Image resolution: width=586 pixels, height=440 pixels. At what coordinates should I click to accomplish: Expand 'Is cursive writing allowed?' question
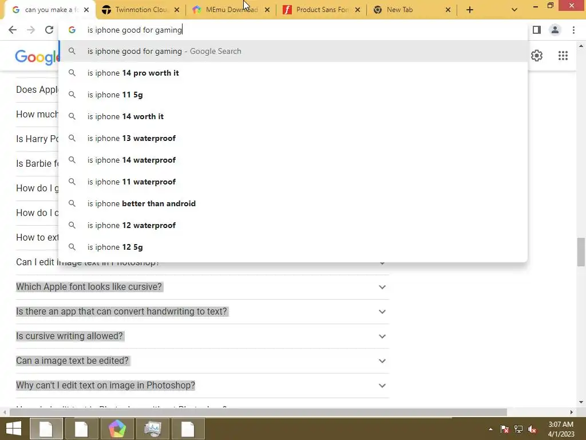tap(202, 336)
